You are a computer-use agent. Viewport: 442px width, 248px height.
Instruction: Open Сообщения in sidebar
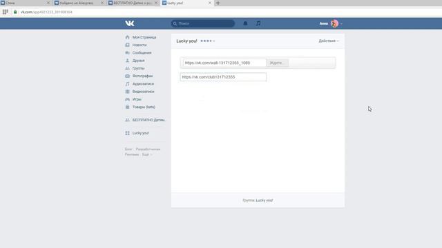[142, 52]
